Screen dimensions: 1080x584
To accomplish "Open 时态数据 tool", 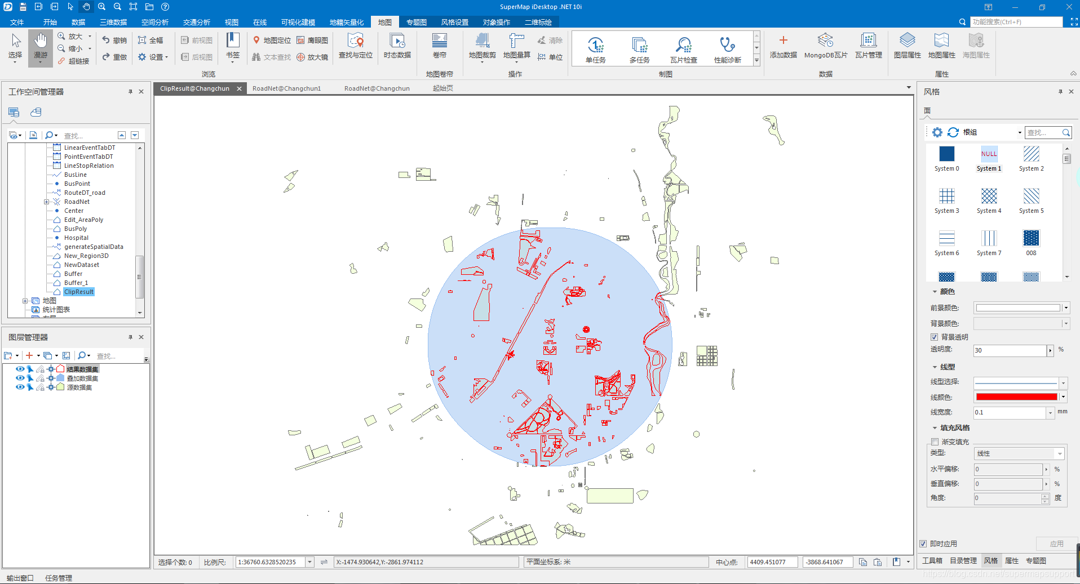I will pyautogui.click(x=397, y=46).
